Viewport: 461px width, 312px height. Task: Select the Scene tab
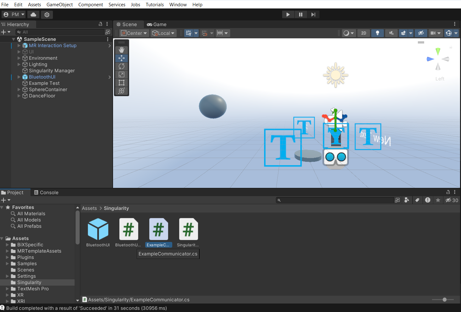click(127, 24)
